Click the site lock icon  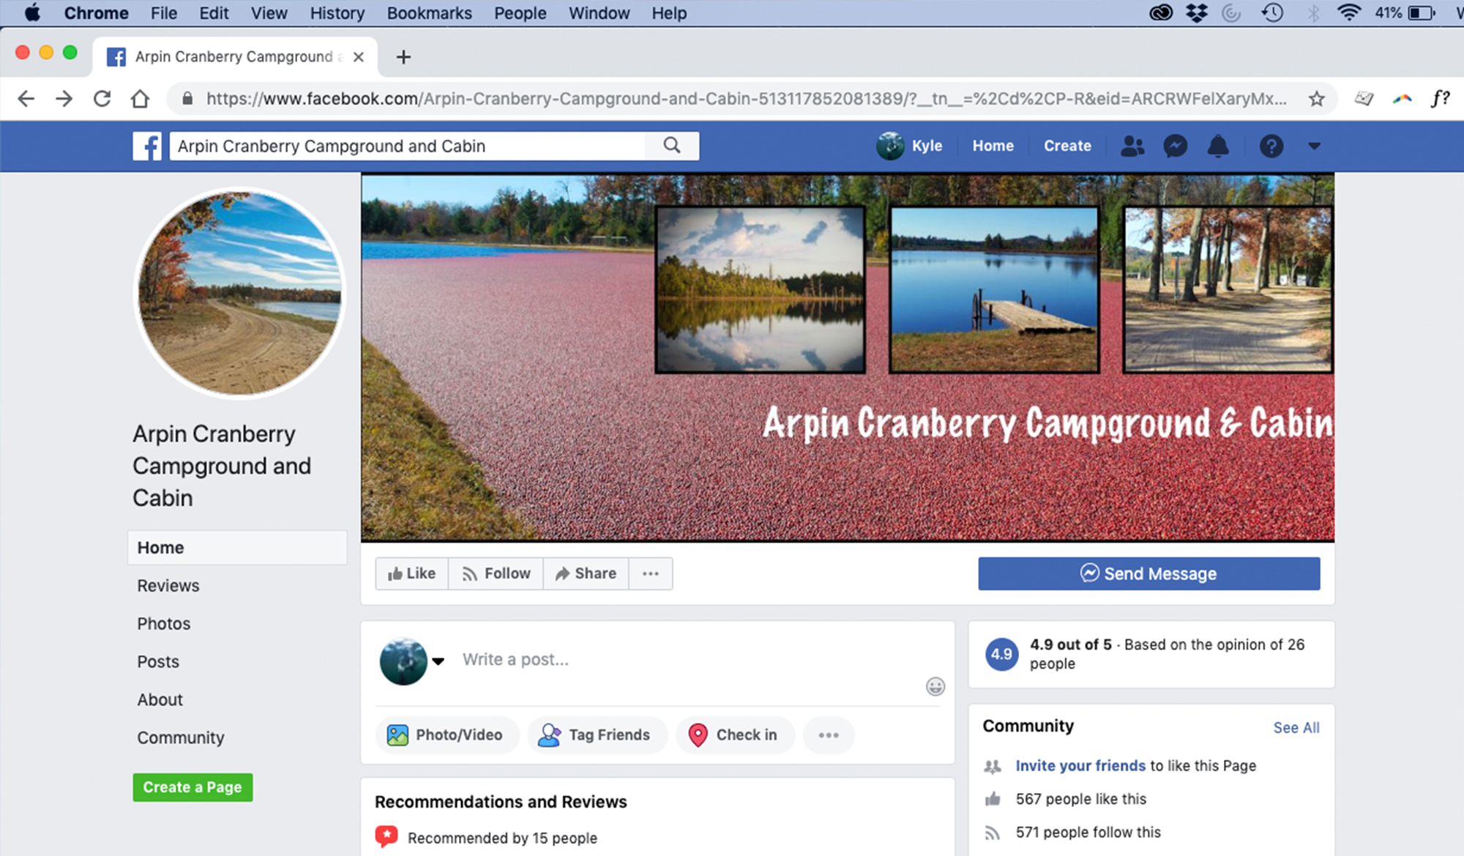tap(187, 98)
